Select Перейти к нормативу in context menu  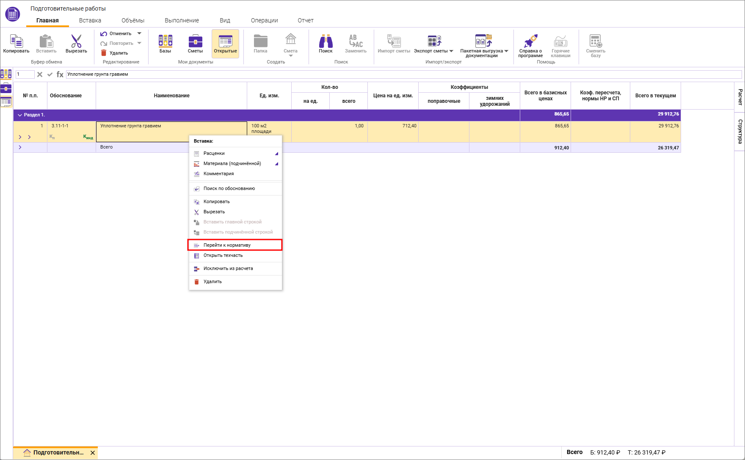pos(227,245)
